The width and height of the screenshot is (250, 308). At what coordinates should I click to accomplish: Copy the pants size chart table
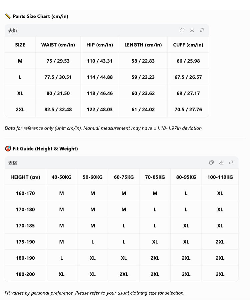[x=182, y=30]
